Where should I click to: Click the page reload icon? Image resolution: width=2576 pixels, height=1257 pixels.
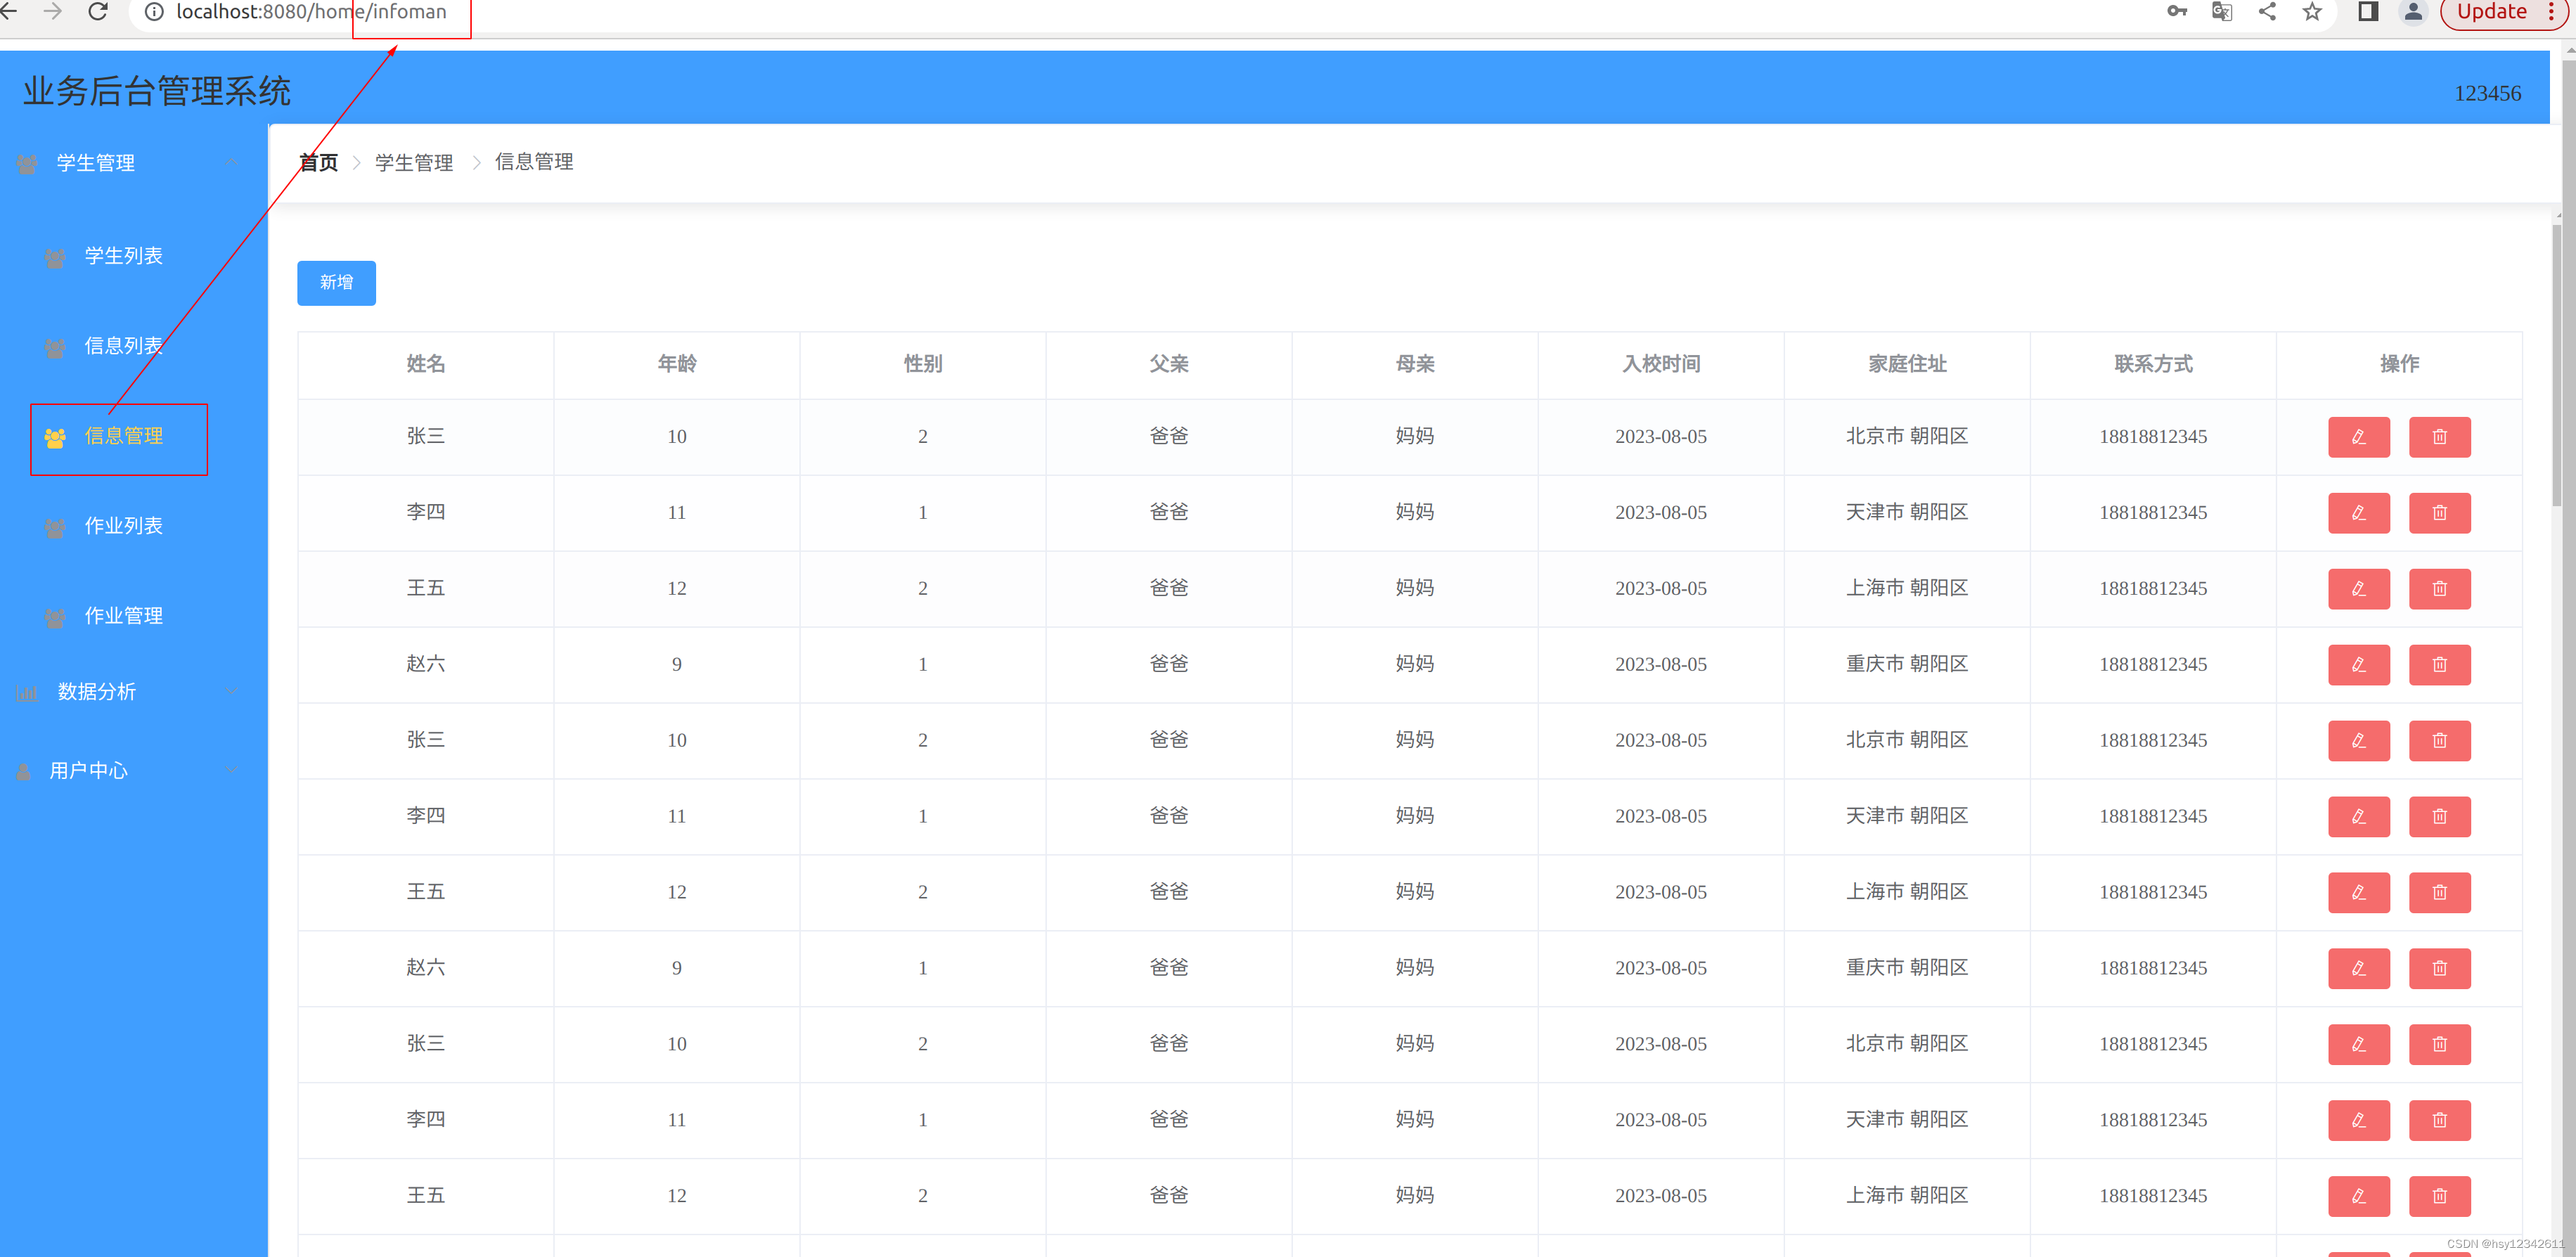point(97,12)
